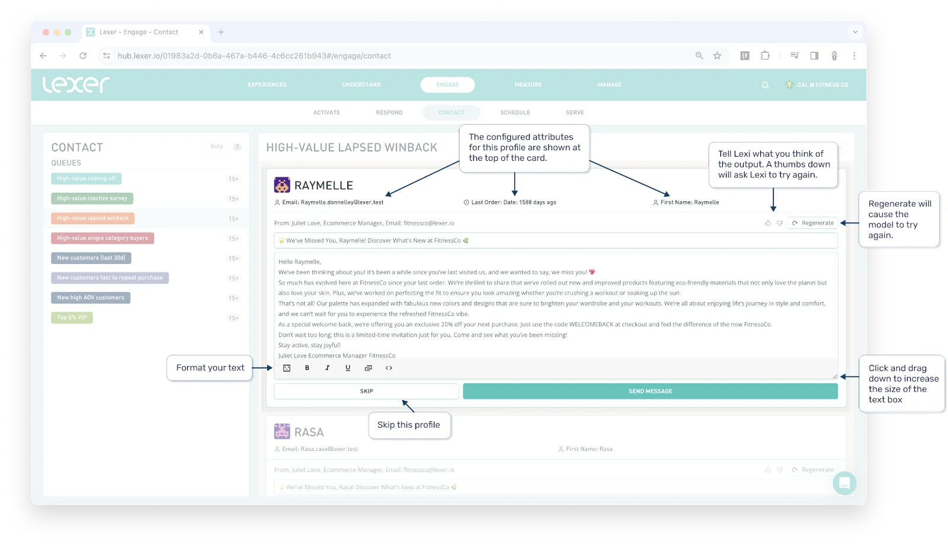Screen dimensions: 948x546
Task: Toggle bold formatting in the editor
Action: [x=307, y=368]
